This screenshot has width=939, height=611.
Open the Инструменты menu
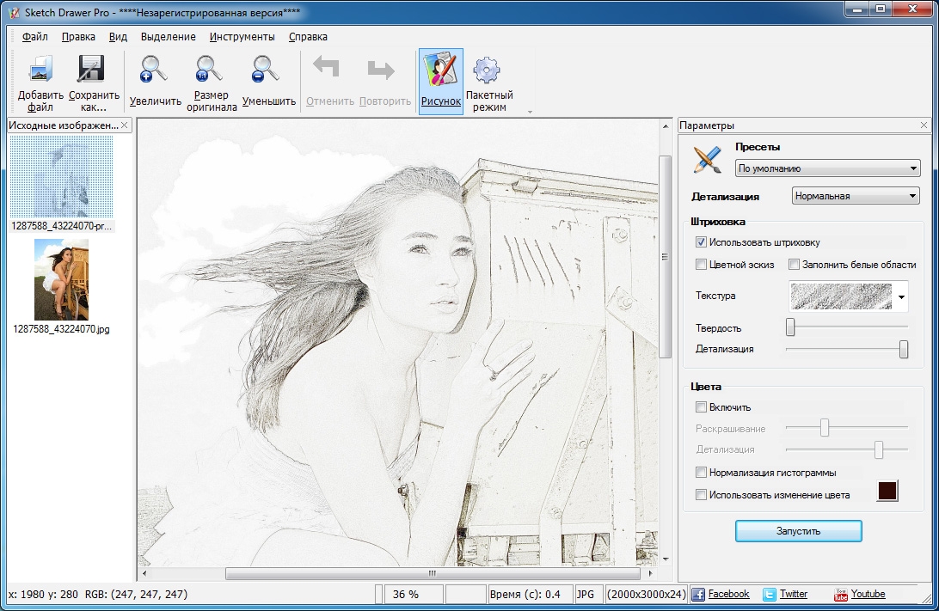coord(242,36)
